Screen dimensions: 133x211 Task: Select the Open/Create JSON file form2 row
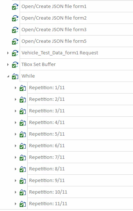[x=76, y=18]
